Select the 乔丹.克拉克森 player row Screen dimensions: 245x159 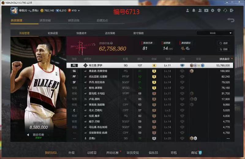pos(150,82)
